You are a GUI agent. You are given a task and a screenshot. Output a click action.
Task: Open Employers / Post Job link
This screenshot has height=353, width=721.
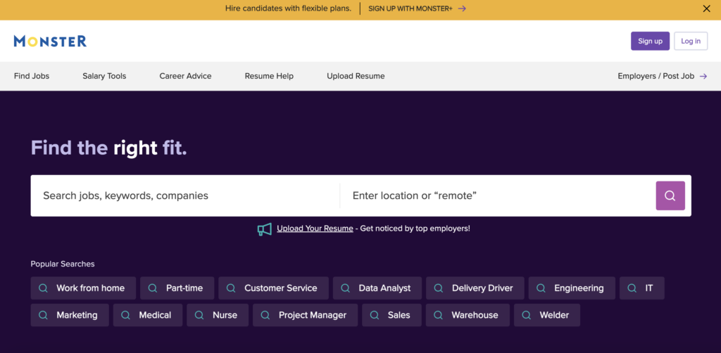click(662, 76)
